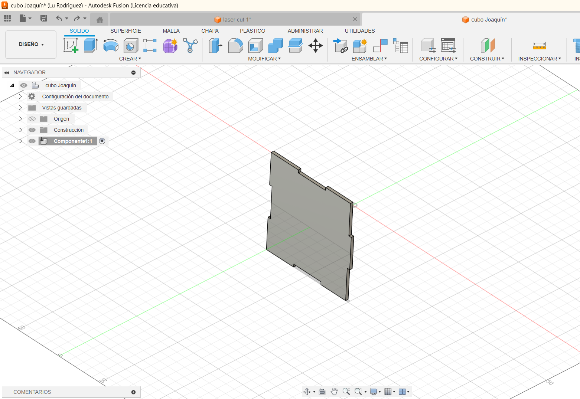Select the Revolve tool icon

coord(111,46)
